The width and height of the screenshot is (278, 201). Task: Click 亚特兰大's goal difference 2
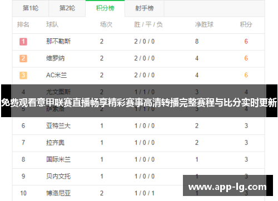pos(197,126)
